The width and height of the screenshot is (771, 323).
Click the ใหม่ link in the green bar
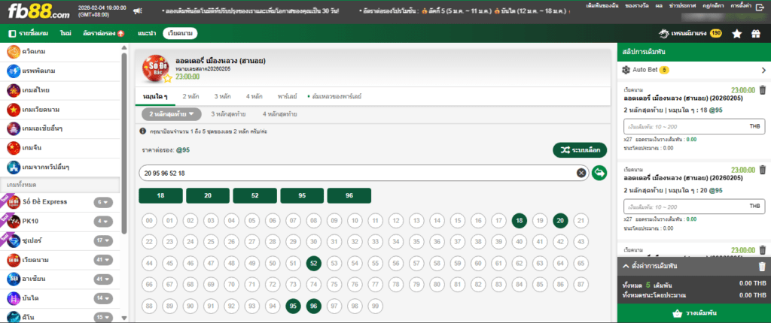[66, 33]
